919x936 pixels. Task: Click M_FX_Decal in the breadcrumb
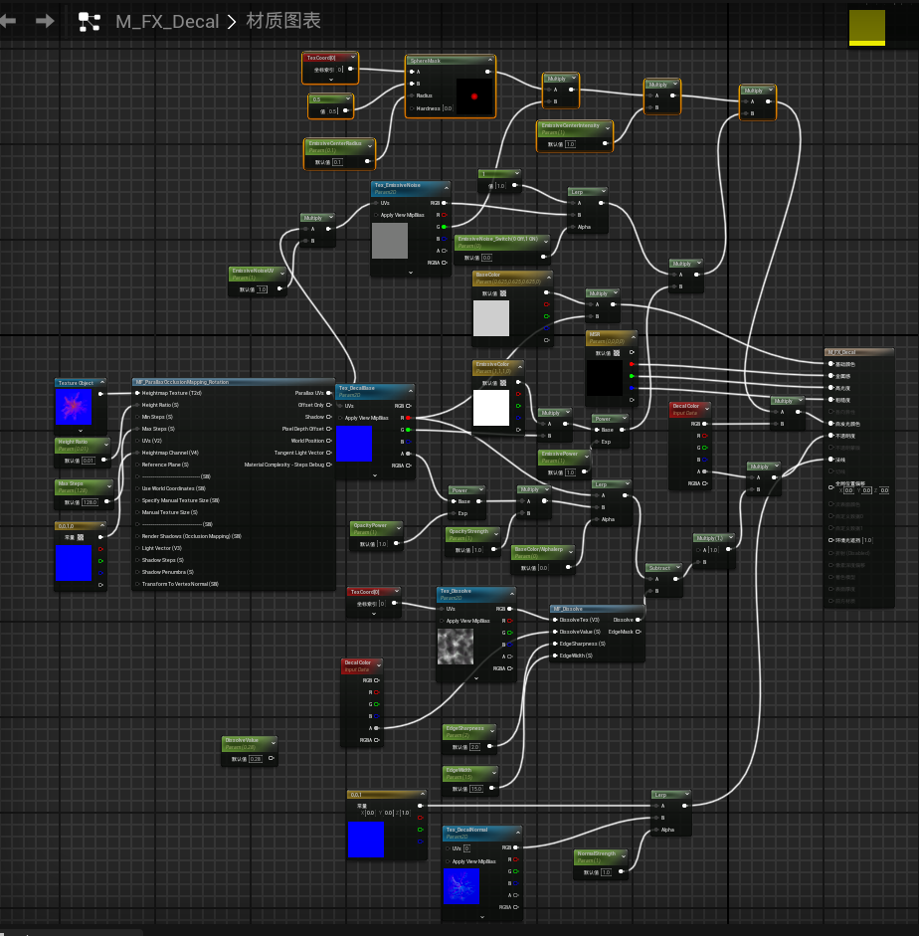[167, 22]
